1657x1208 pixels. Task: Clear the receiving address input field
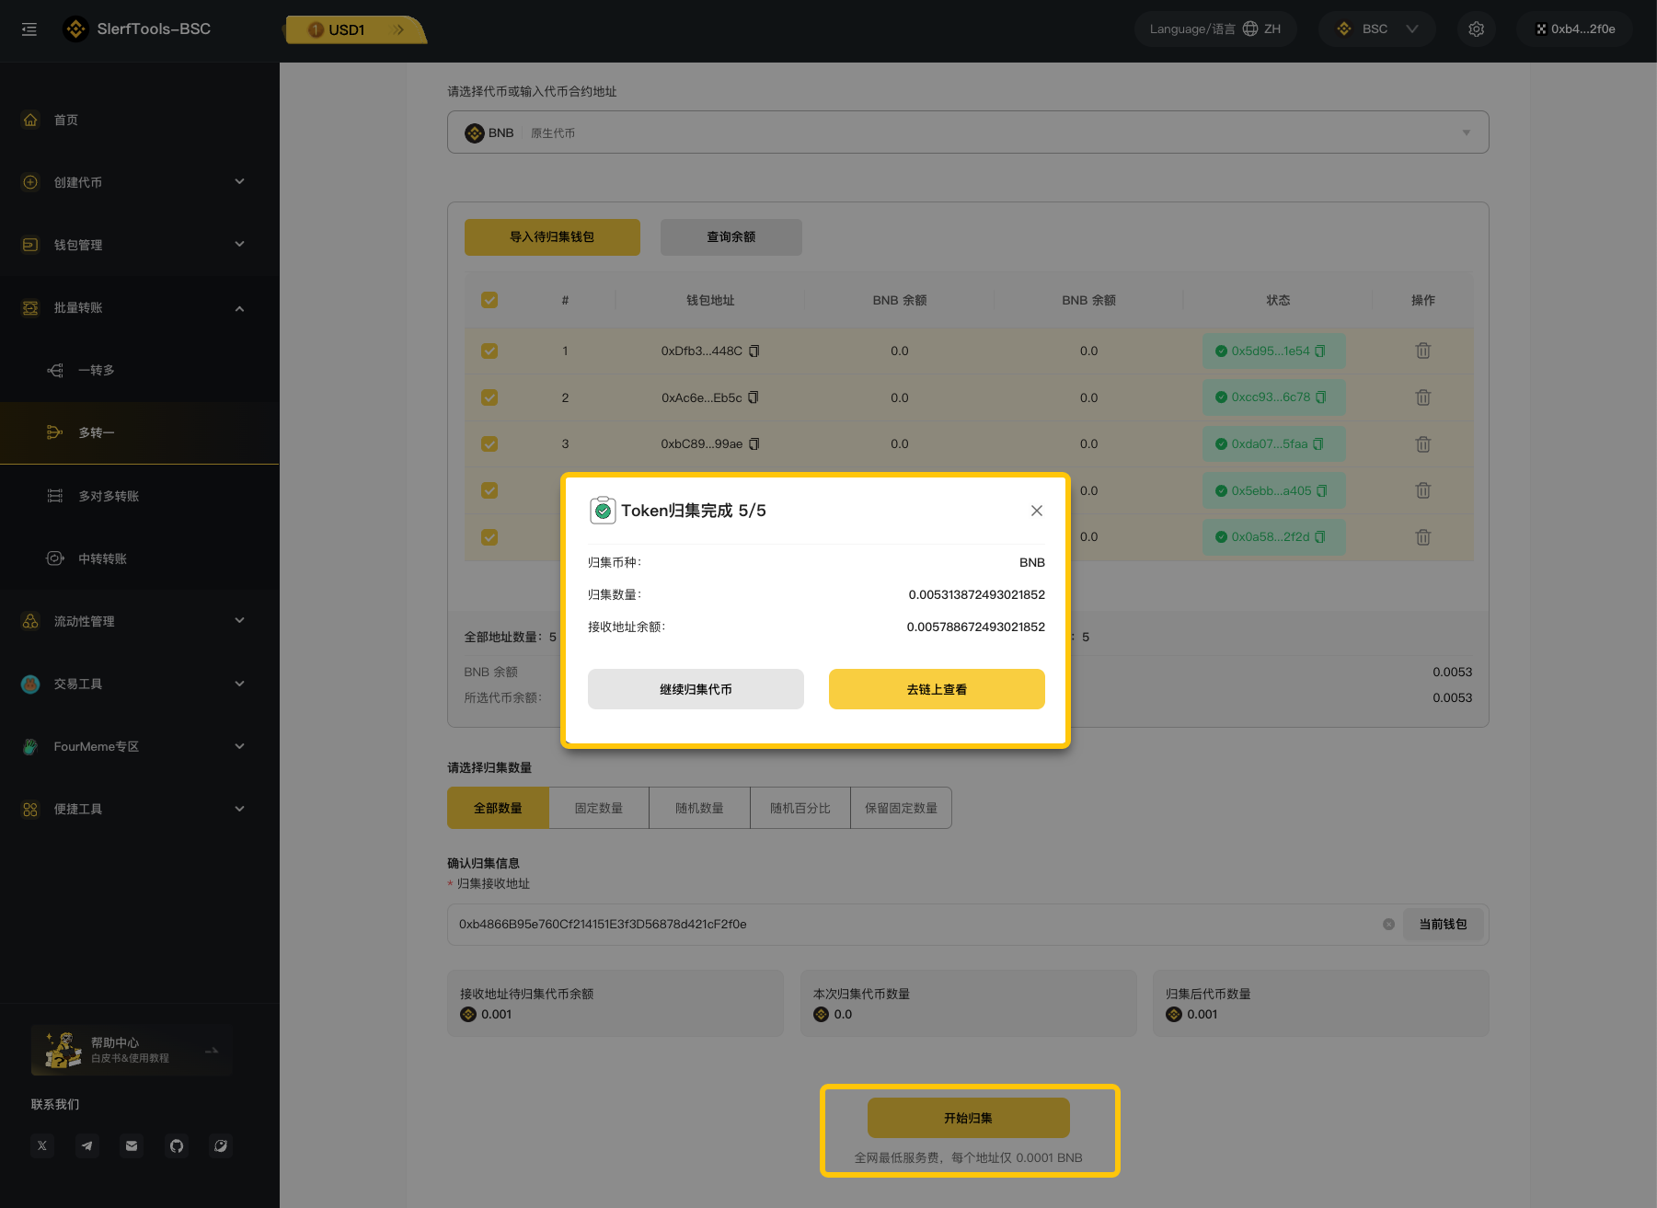point(1388,924)
